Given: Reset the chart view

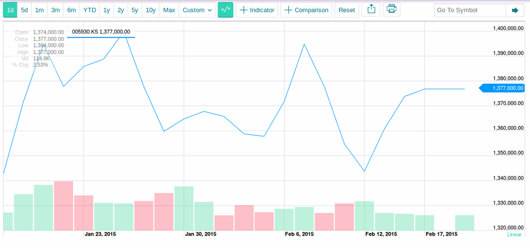Looking at the screenshot, I should (347, 10).
